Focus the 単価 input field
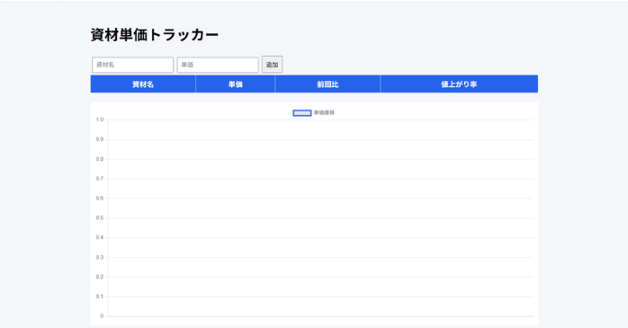Image resolution: width=628 pixels, height=328 pixels. tap(218, 65)
